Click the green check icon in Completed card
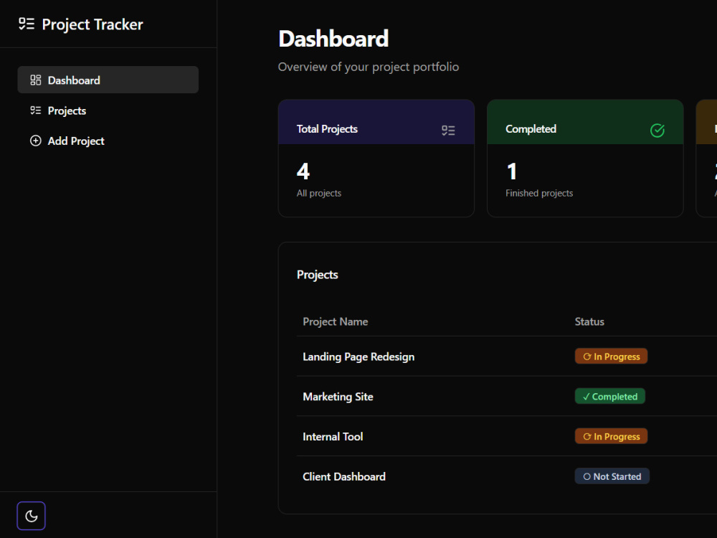The height and width of the screenshot is (538, 717). [x=657, y=131]
